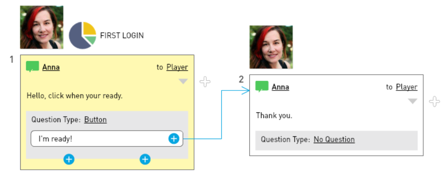
Task: Change the No Question type in message 2
Action: (334, 139)
